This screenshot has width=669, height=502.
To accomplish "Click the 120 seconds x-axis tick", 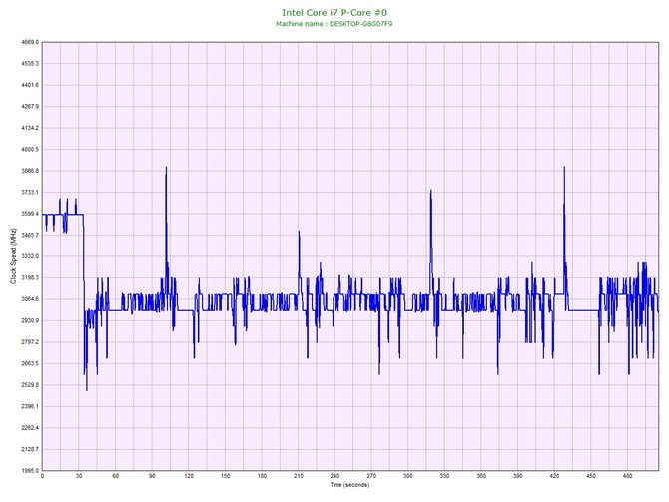I will tap(189, 476).
